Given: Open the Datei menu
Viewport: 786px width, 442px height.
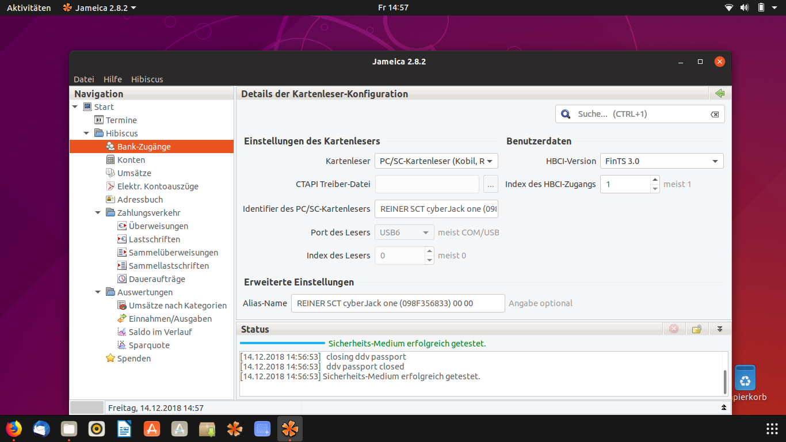Looking at the screenshot, I should click(84, 79).
